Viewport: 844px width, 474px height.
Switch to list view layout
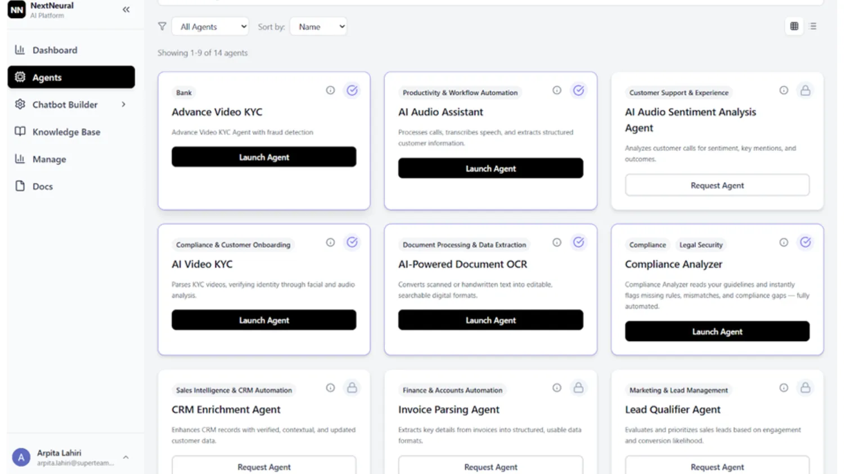(x=813, y=26)
